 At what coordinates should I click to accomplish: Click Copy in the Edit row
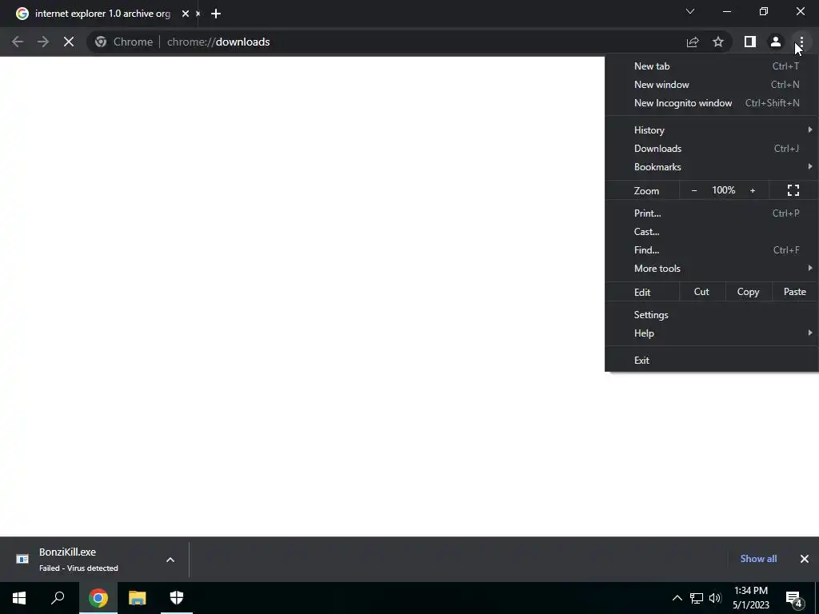click(x=748, y=292)
